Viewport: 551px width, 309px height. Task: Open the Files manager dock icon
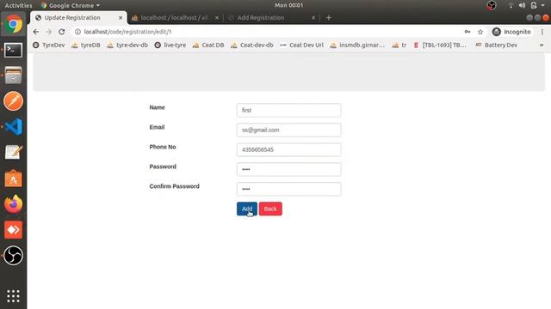pos(14,76)
